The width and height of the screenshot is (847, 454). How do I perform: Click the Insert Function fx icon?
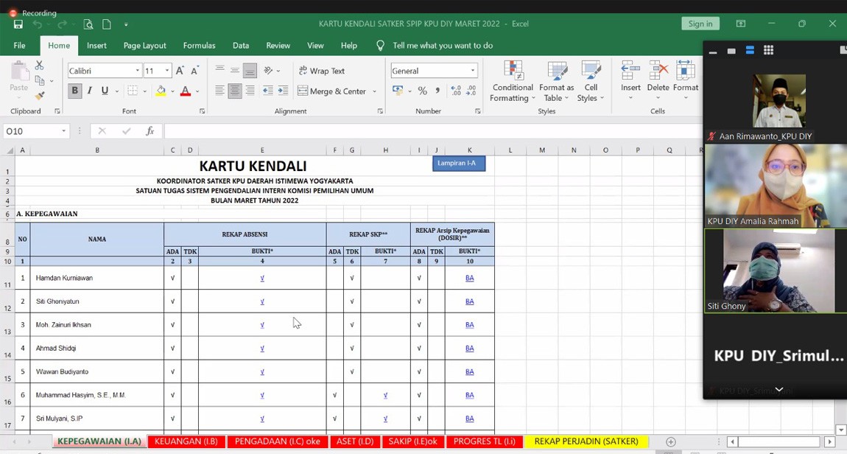150,131
